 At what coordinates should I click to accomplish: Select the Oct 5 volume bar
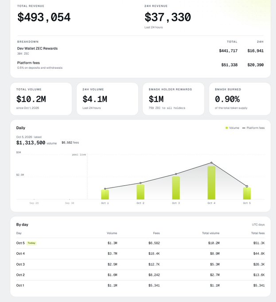point(247,194)
